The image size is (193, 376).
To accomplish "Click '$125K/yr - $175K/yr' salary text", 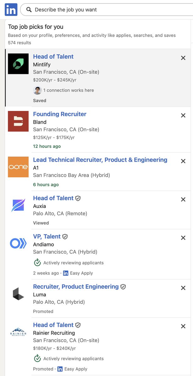I will 54,137.
